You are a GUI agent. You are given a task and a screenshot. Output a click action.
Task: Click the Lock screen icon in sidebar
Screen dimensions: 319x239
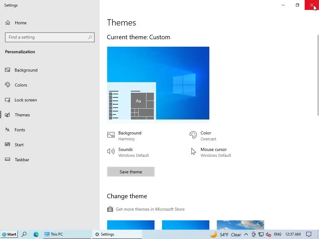coord(7,100)
